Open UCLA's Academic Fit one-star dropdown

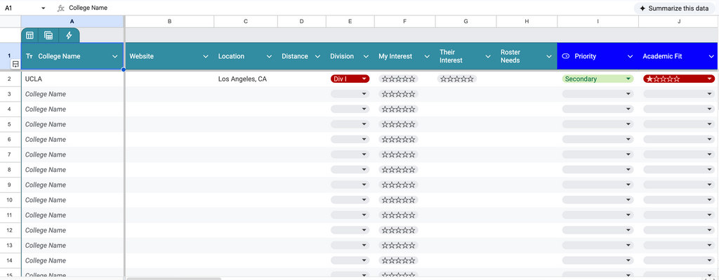pos(679,79)
